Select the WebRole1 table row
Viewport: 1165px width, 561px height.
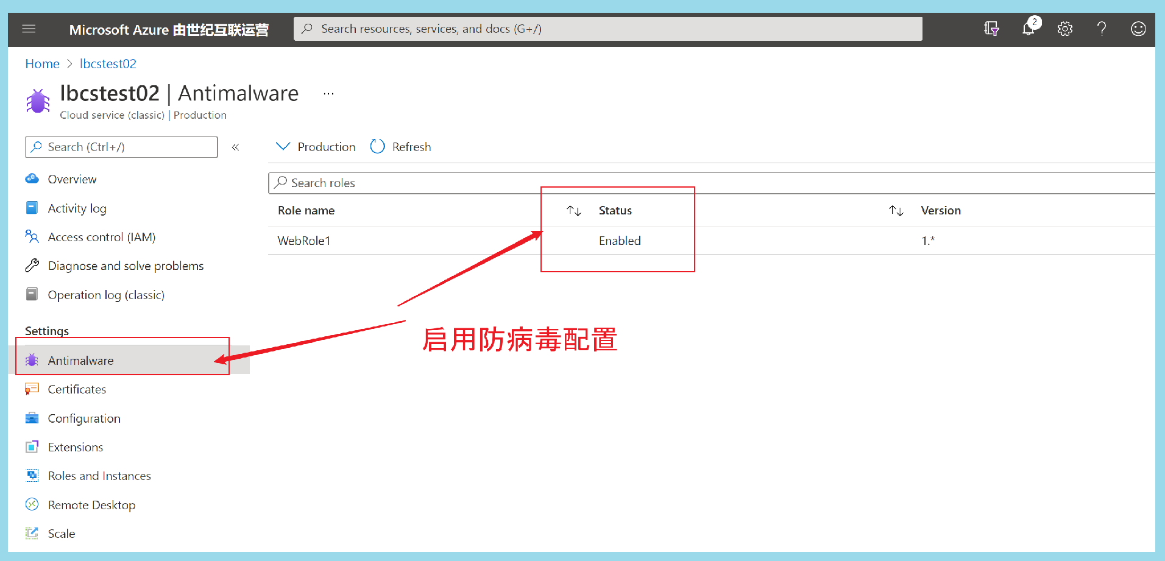[304, 241]
